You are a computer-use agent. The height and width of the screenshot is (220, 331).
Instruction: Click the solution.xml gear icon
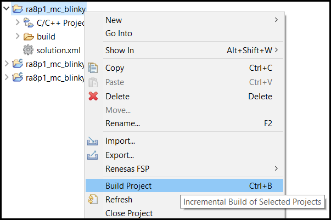point(28,50)
